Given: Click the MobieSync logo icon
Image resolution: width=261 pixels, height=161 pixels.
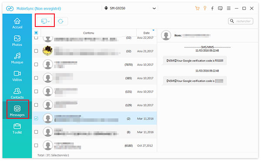Looking at the screenshot, I should coord(10,9).
